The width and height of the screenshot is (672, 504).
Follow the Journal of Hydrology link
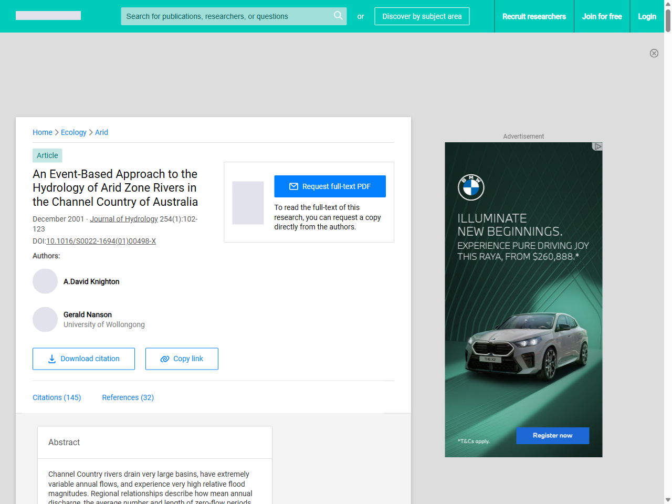point(124,219)
